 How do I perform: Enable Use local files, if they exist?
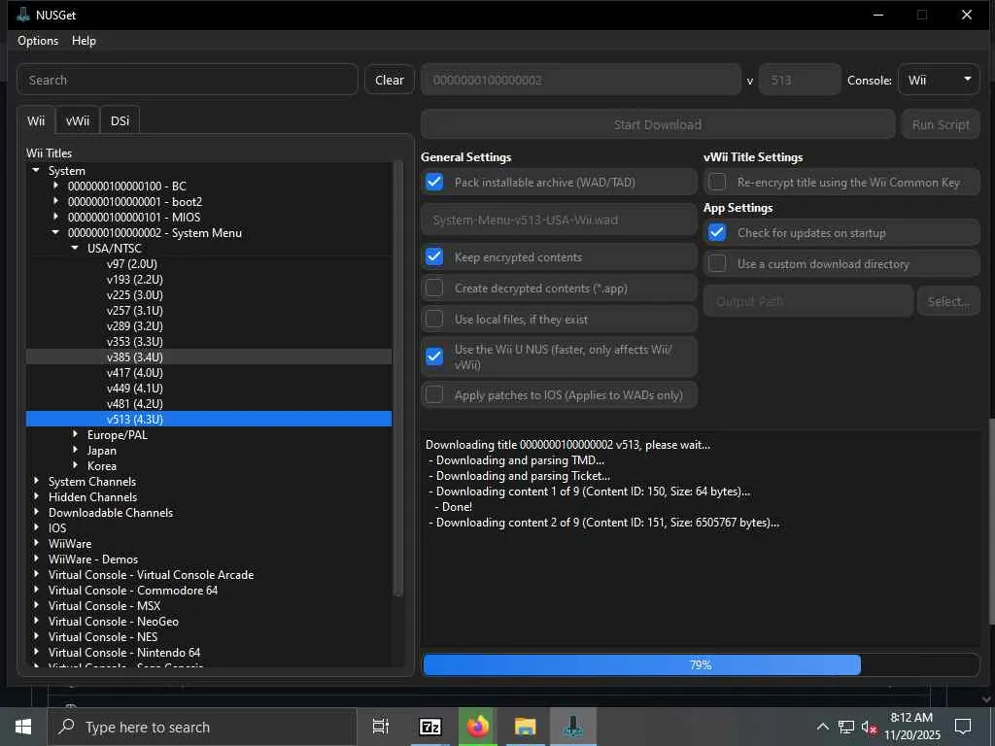click(x=434, y=319)
